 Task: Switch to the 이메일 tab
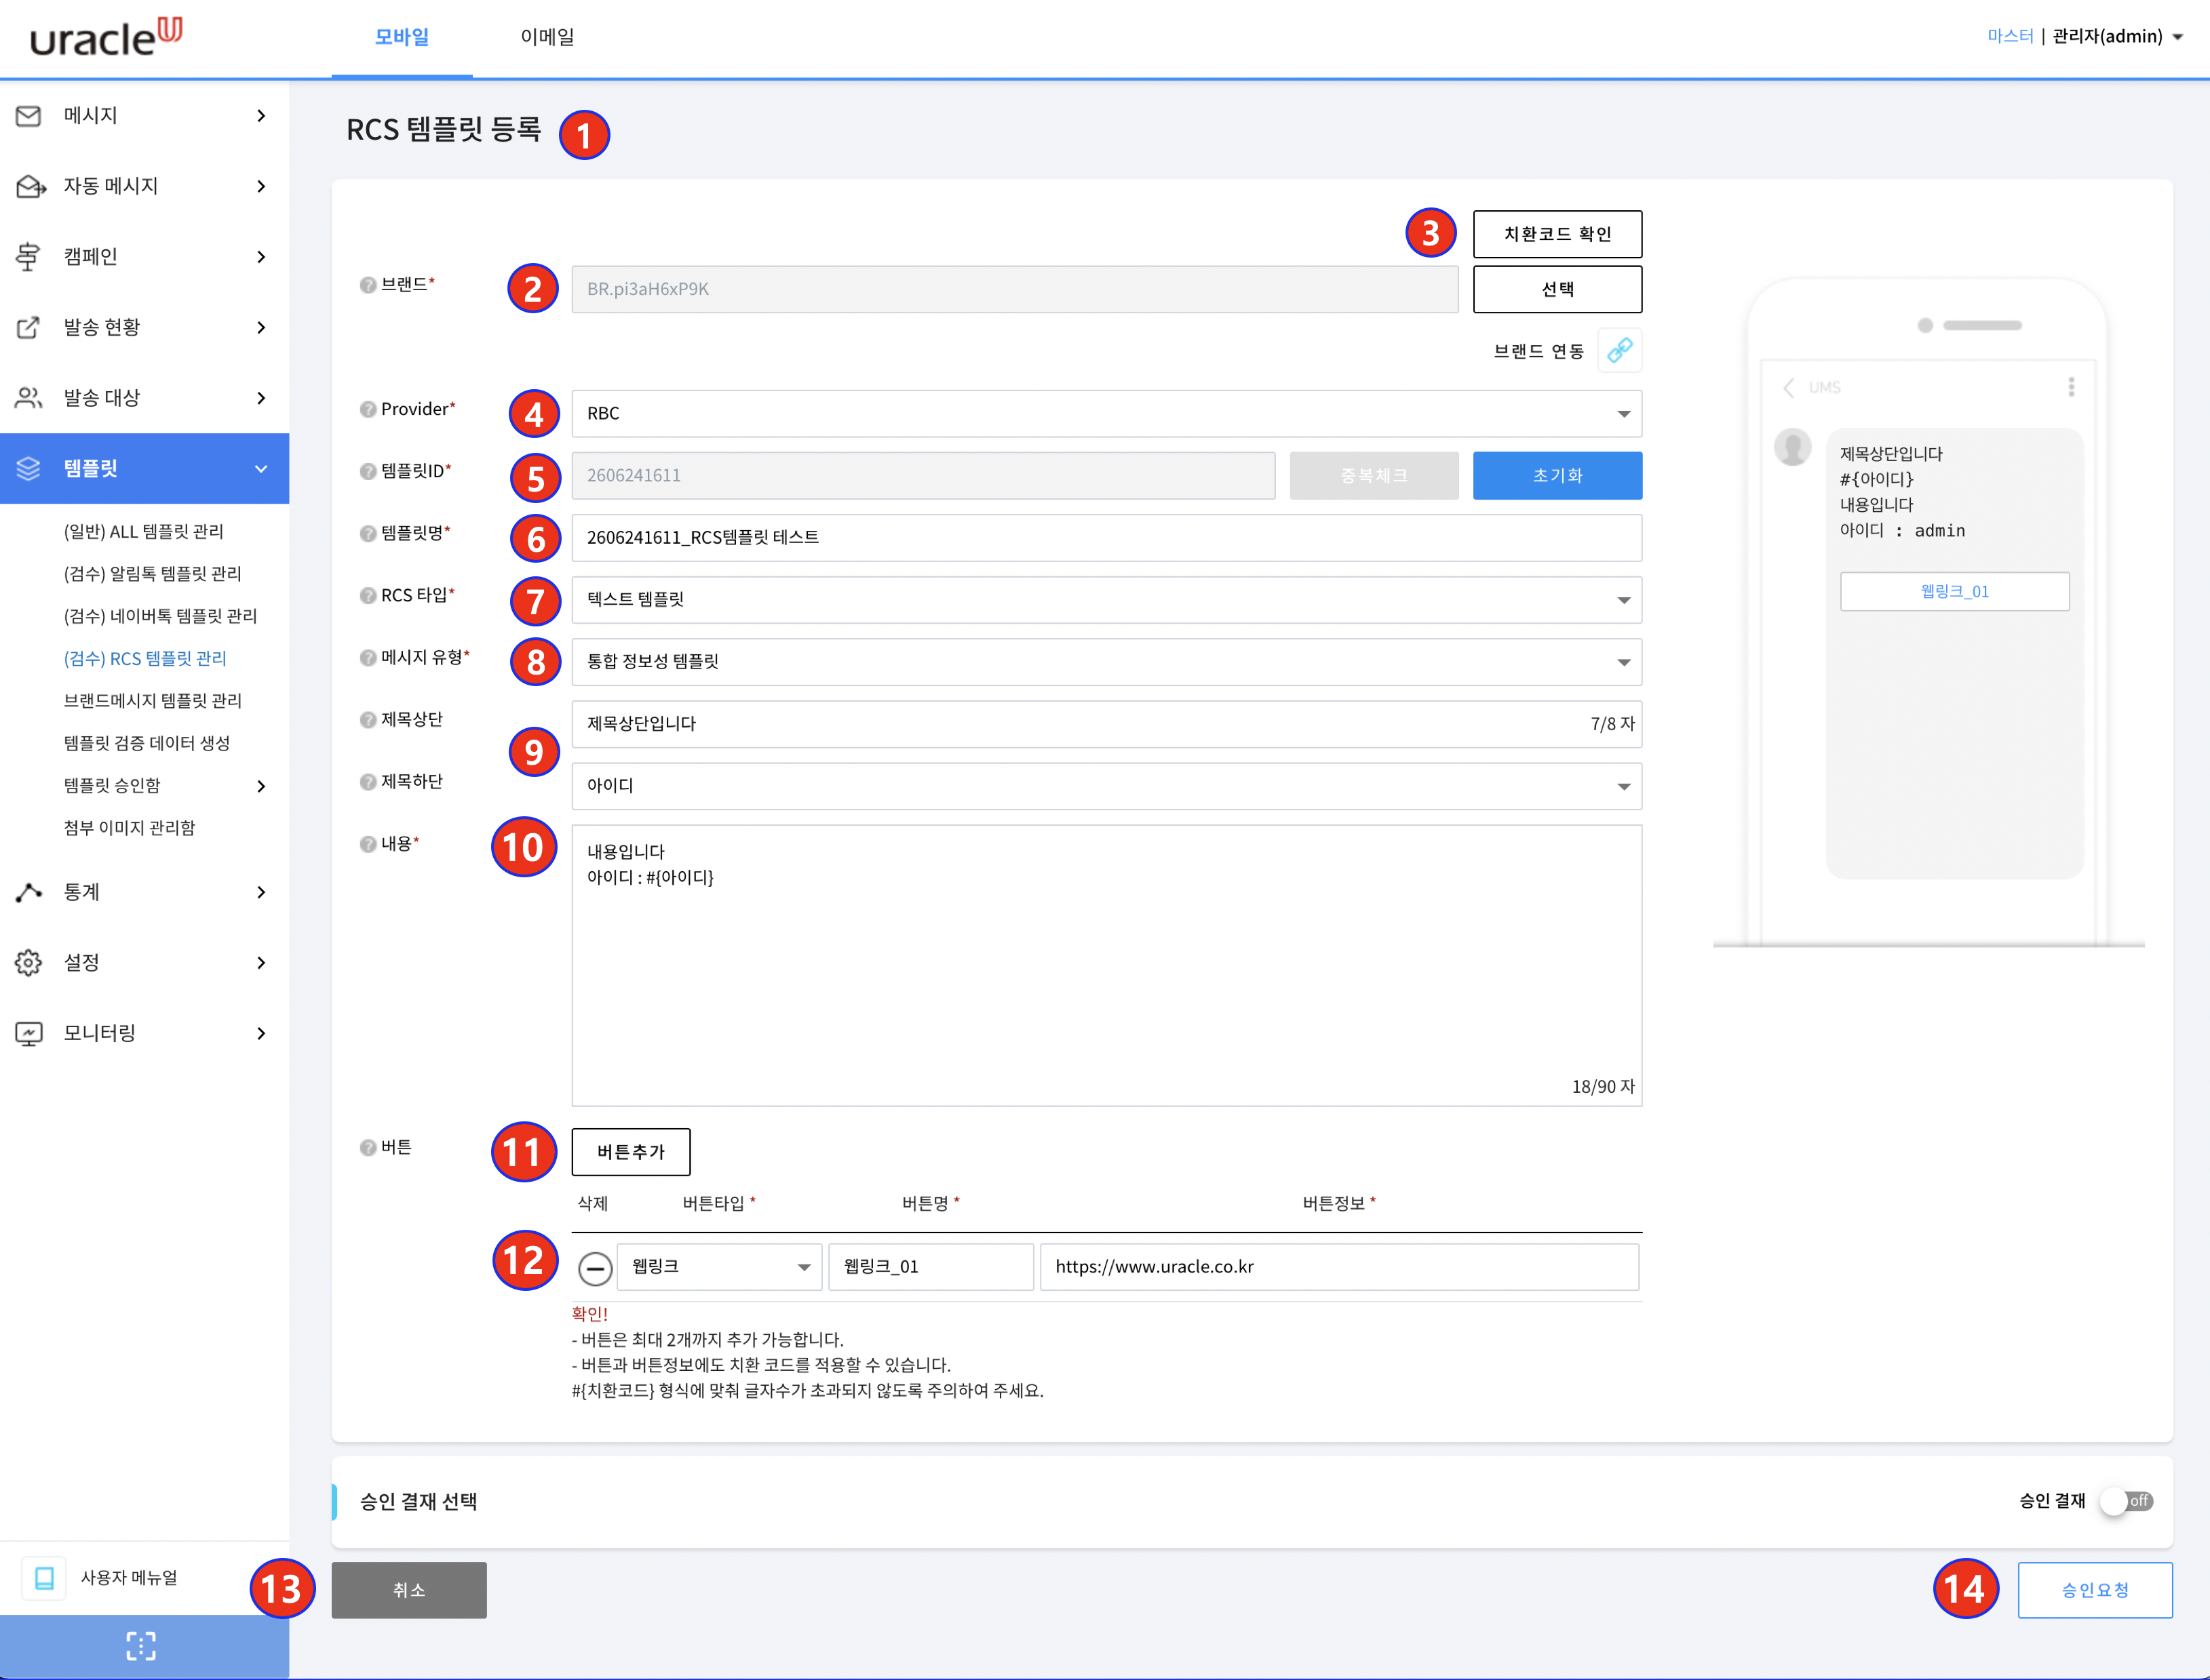(547, 37)
